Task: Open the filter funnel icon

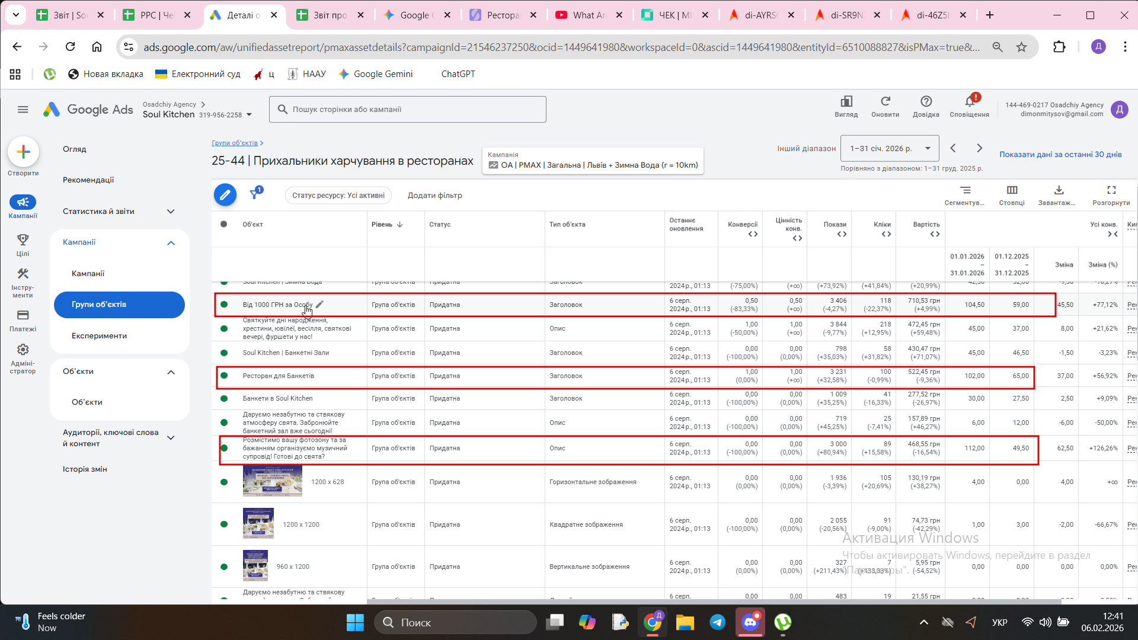Action: point(255,194)
